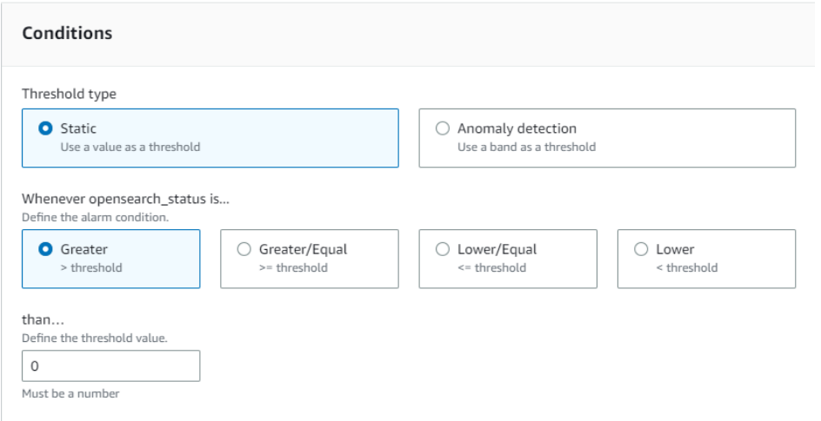Click 'Use a value as a threshold' description
821x421 pixels.
[x=130, y=148]
